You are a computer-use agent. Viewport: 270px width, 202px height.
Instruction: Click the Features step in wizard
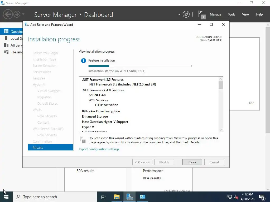(x=39, y=78)
